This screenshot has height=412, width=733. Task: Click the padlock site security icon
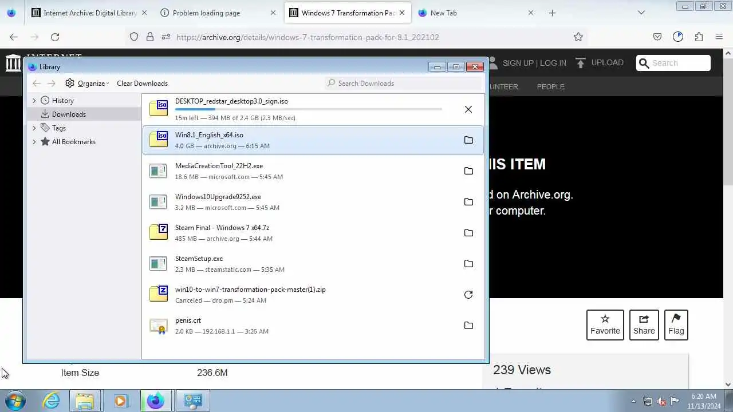[150, 37]
